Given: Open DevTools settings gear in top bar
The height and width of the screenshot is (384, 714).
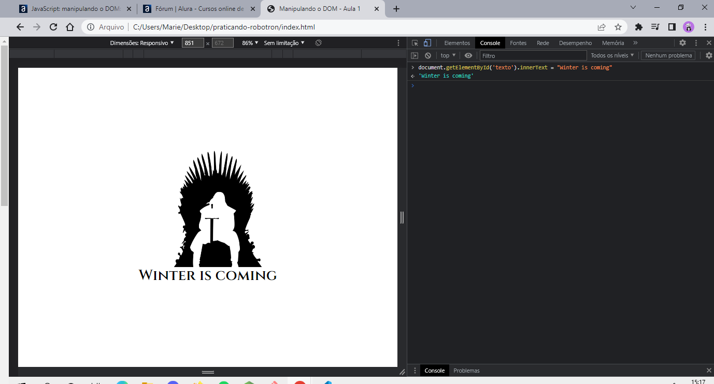Looking at the screenshot, I should 682,43.
